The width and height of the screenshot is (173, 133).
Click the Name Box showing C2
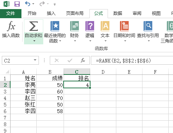point(17,60)
